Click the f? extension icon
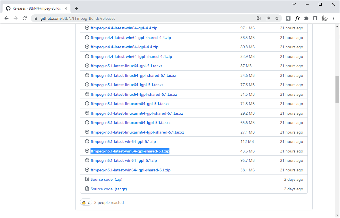This screenshot has width=340, height=218. coord(297,18)
